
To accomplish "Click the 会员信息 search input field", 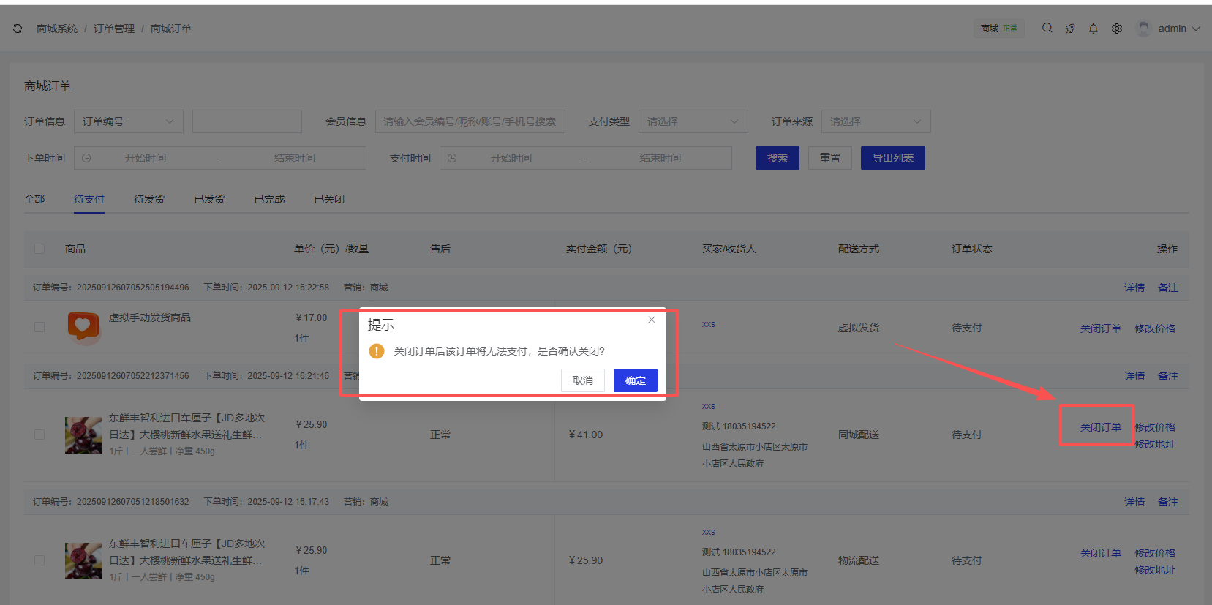I will [x=470, y=121].
